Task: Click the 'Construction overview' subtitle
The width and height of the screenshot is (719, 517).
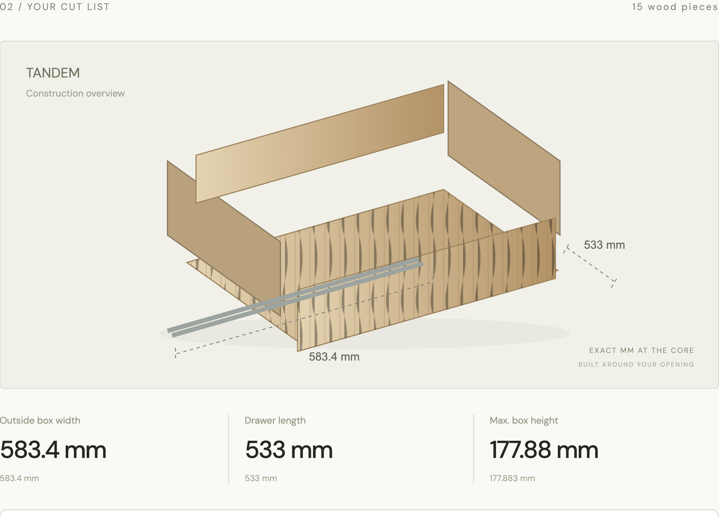Action: pos(75,93)
